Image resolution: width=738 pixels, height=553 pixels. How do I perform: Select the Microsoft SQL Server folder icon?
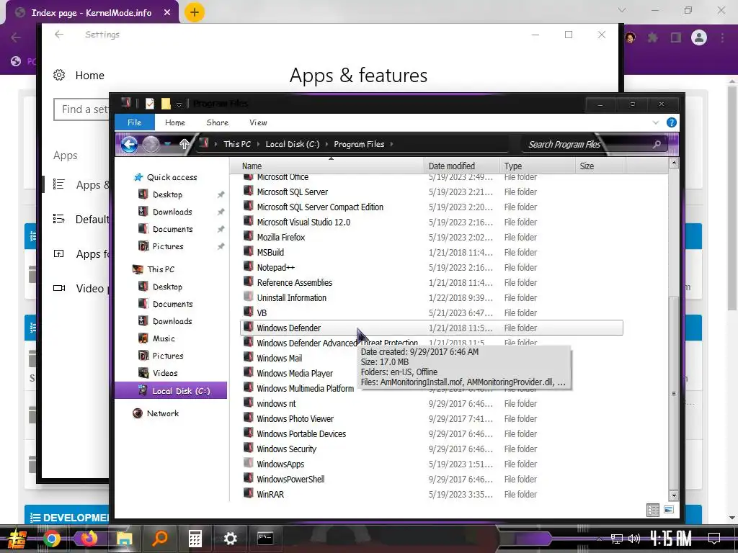[x=248, y=192]
